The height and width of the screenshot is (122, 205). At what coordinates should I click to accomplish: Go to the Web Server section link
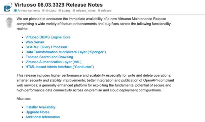pos(35,42)
